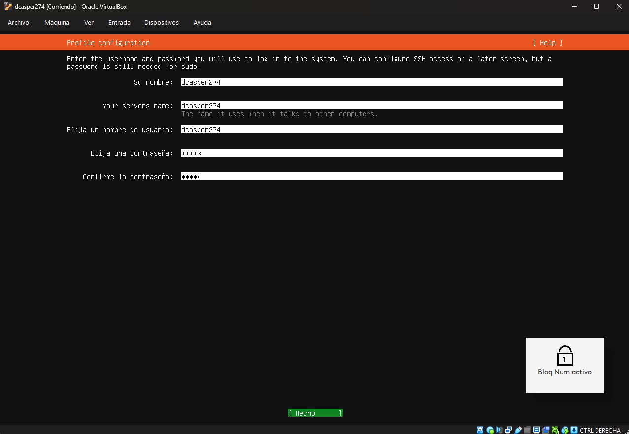Click the VirtualBox app icon in title bar

click(x=7, y=7)
